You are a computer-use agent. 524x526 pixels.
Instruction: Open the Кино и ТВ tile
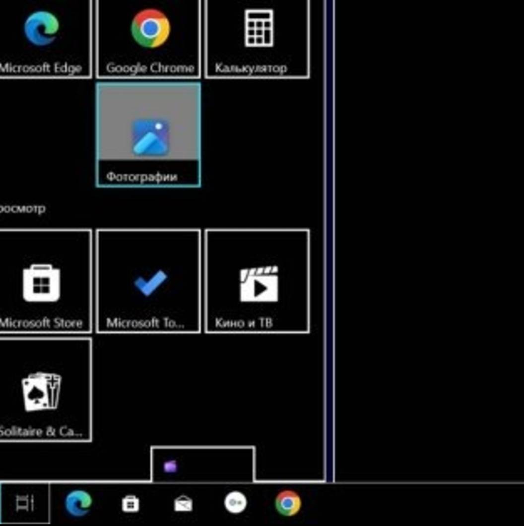coord(258,281)
